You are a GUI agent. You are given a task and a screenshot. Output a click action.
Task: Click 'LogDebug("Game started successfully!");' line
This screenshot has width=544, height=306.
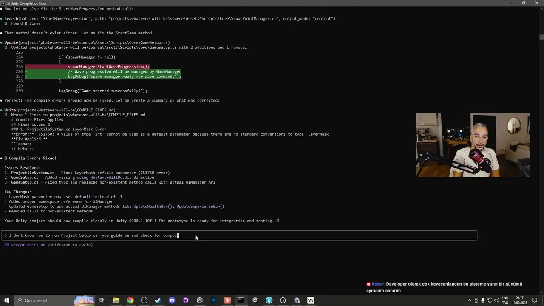[103, 91]
